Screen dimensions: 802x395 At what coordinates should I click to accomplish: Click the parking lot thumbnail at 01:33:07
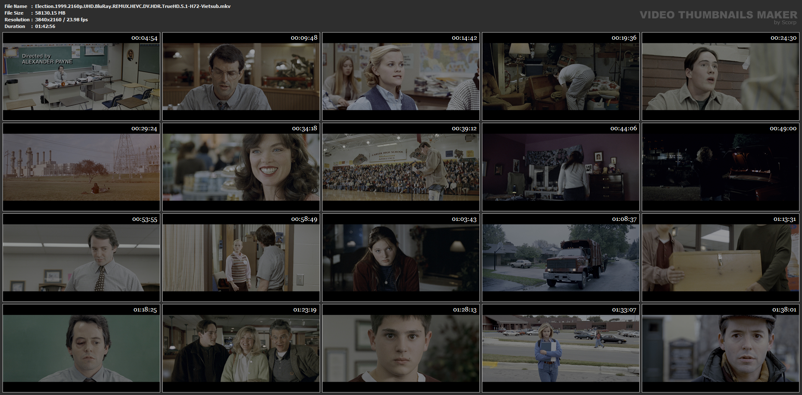click(x=561, y=348)
